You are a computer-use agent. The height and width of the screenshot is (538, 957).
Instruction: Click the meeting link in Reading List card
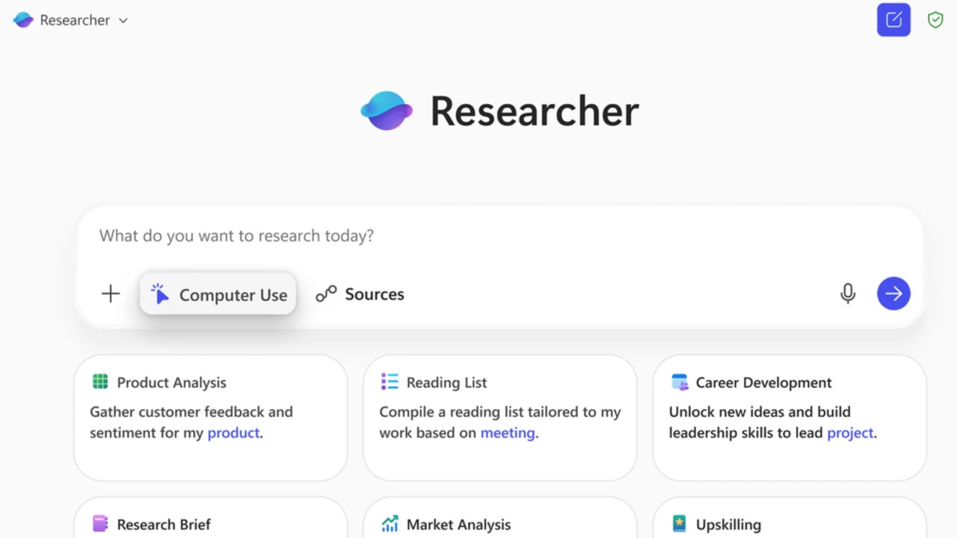pos(507,433)
